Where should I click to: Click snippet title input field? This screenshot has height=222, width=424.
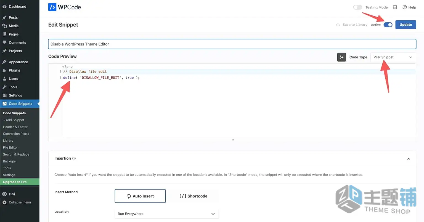point(232,44)
